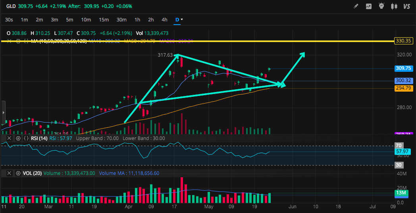Screen dimensions: 416x213
Task: Switch to the 10m timeframe
Action: (x=86, y=19)
